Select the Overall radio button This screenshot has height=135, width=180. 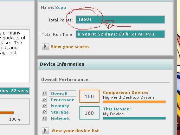(x=44, y=93)
